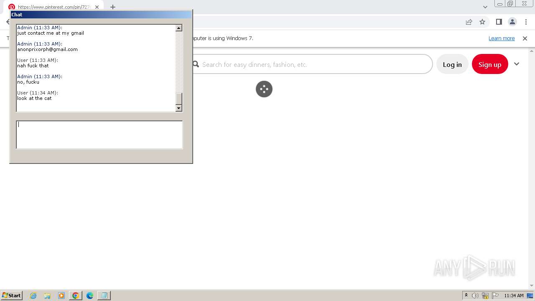Viewport: 535px width, 301px height.
Task: Dismiss the Windows 7 notification bar
Action: click(x=525, y=38)
